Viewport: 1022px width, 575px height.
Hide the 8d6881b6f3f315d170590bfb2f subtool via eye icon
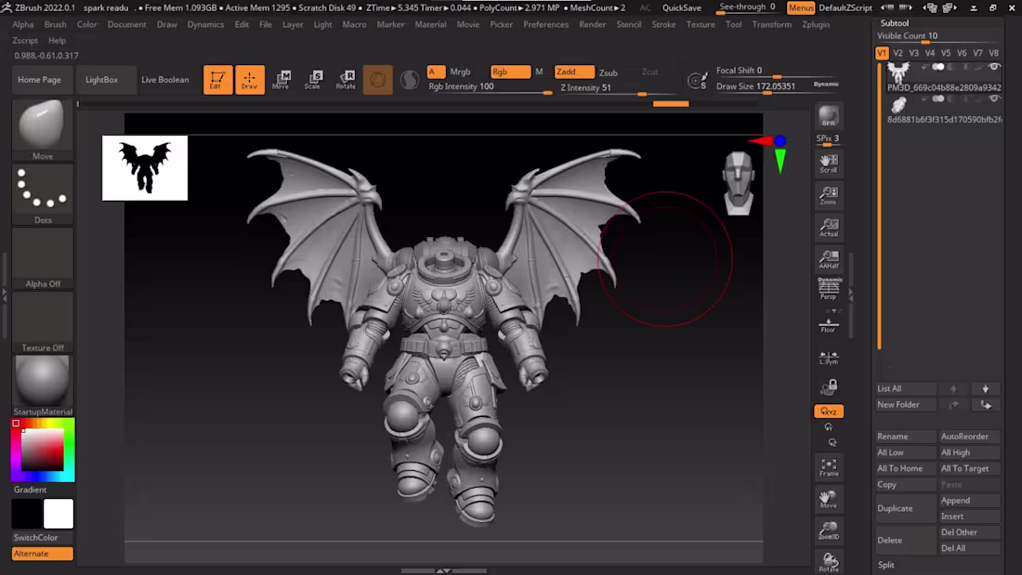pos(993,99)
